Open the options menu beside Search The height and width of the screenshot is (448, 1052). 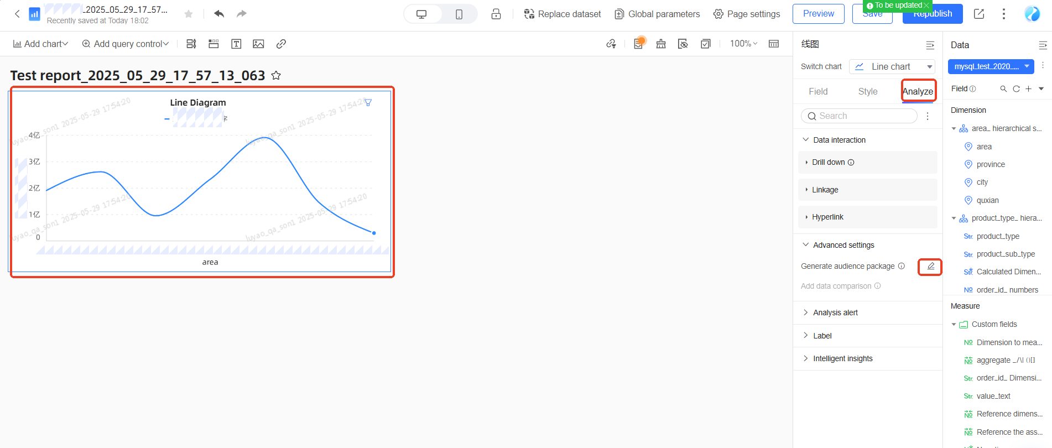928,116
